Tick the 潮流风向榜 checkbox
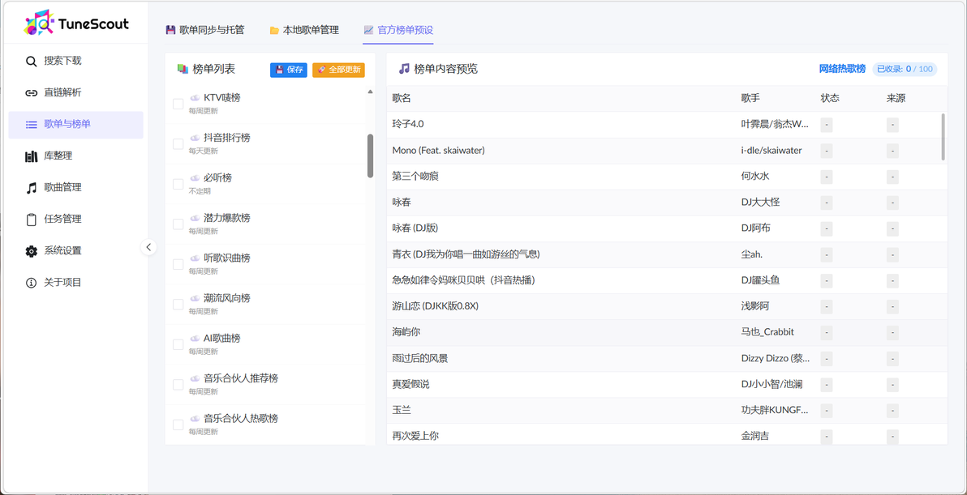The height and width of the screenshot is (495, 967). [178, 304]
